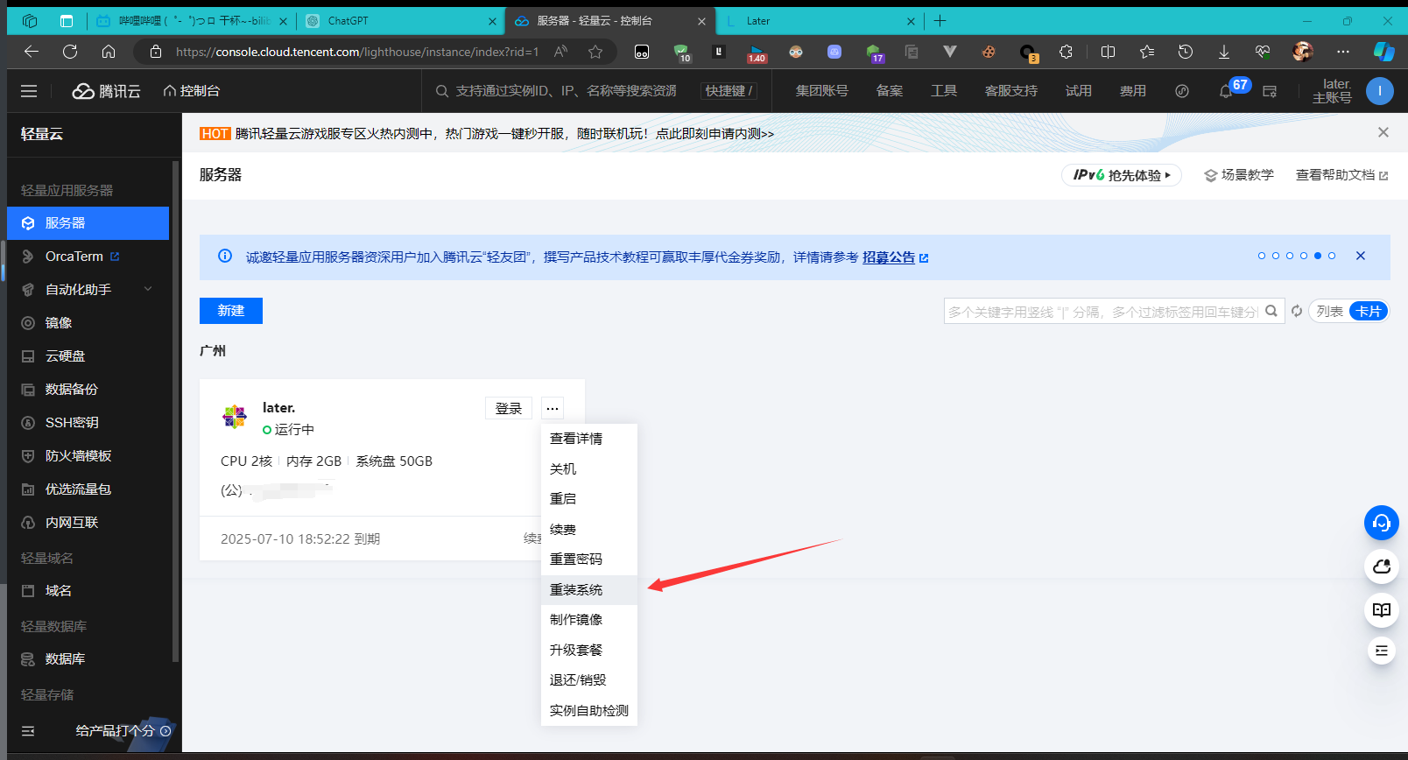This screenshot has width=1408, height=760.
Task: Click the Tencent Cloud logo
Action: 107,91
